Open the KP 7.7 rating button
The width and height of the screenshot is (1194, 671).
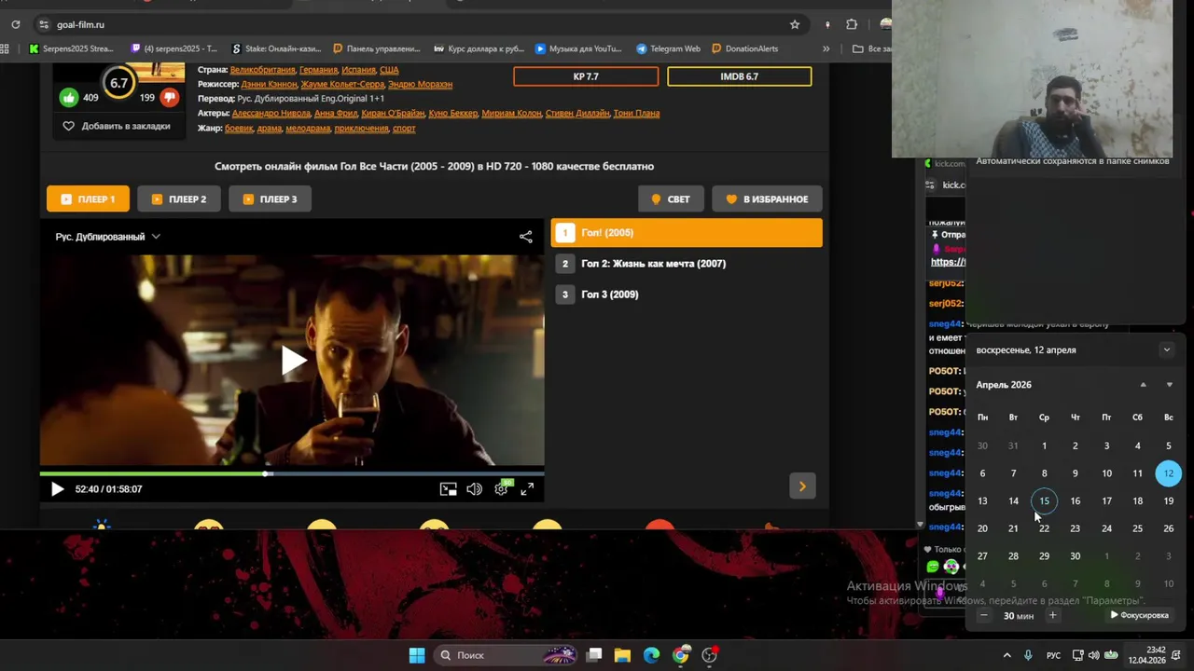[x=586, y=76]
